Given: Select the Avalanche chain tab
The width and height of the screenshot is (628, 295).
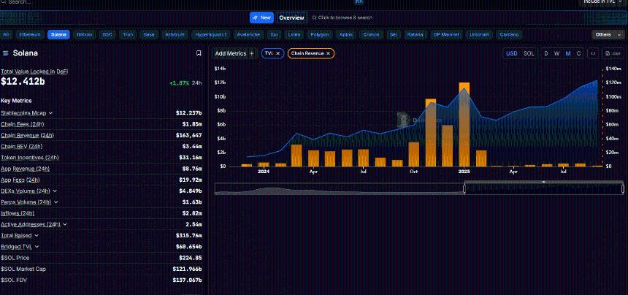Looking at the screenshot, I should click(x=248, y=35).
